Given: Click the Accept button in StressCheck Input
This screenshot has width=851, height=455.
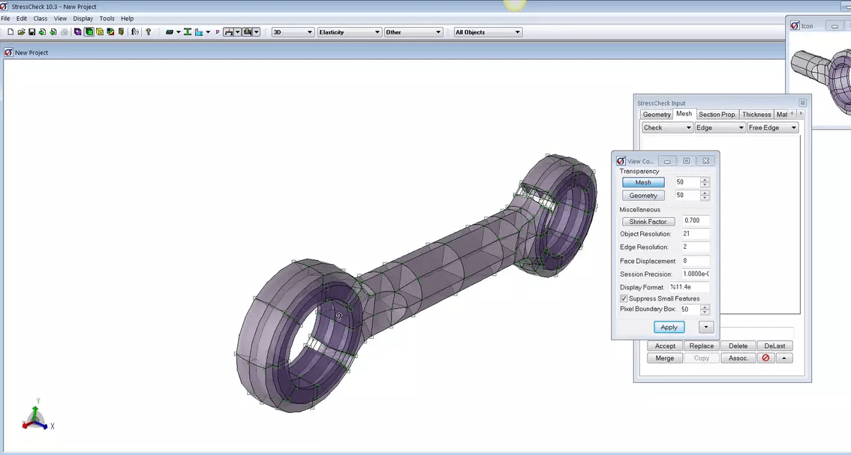Looking at the screenshot, I should (664, 346).
